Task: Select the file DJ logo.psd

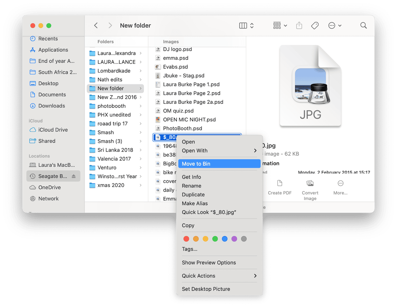Action: click(x=197, y=49)
